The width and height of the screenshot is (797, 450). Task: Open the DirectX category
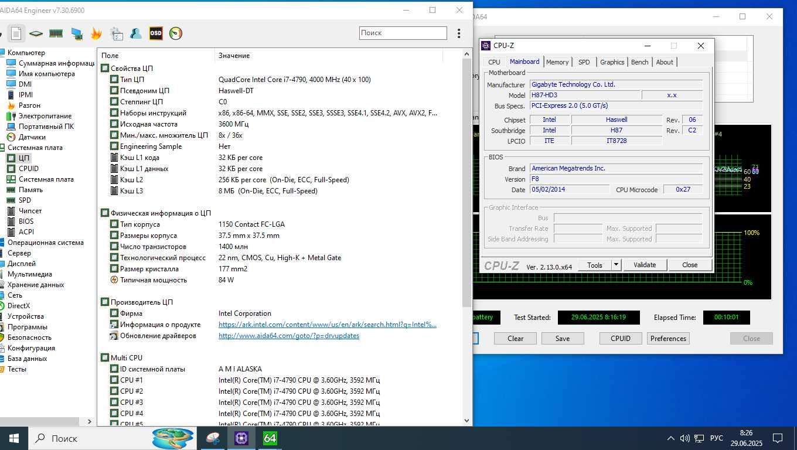click(19, 306)
